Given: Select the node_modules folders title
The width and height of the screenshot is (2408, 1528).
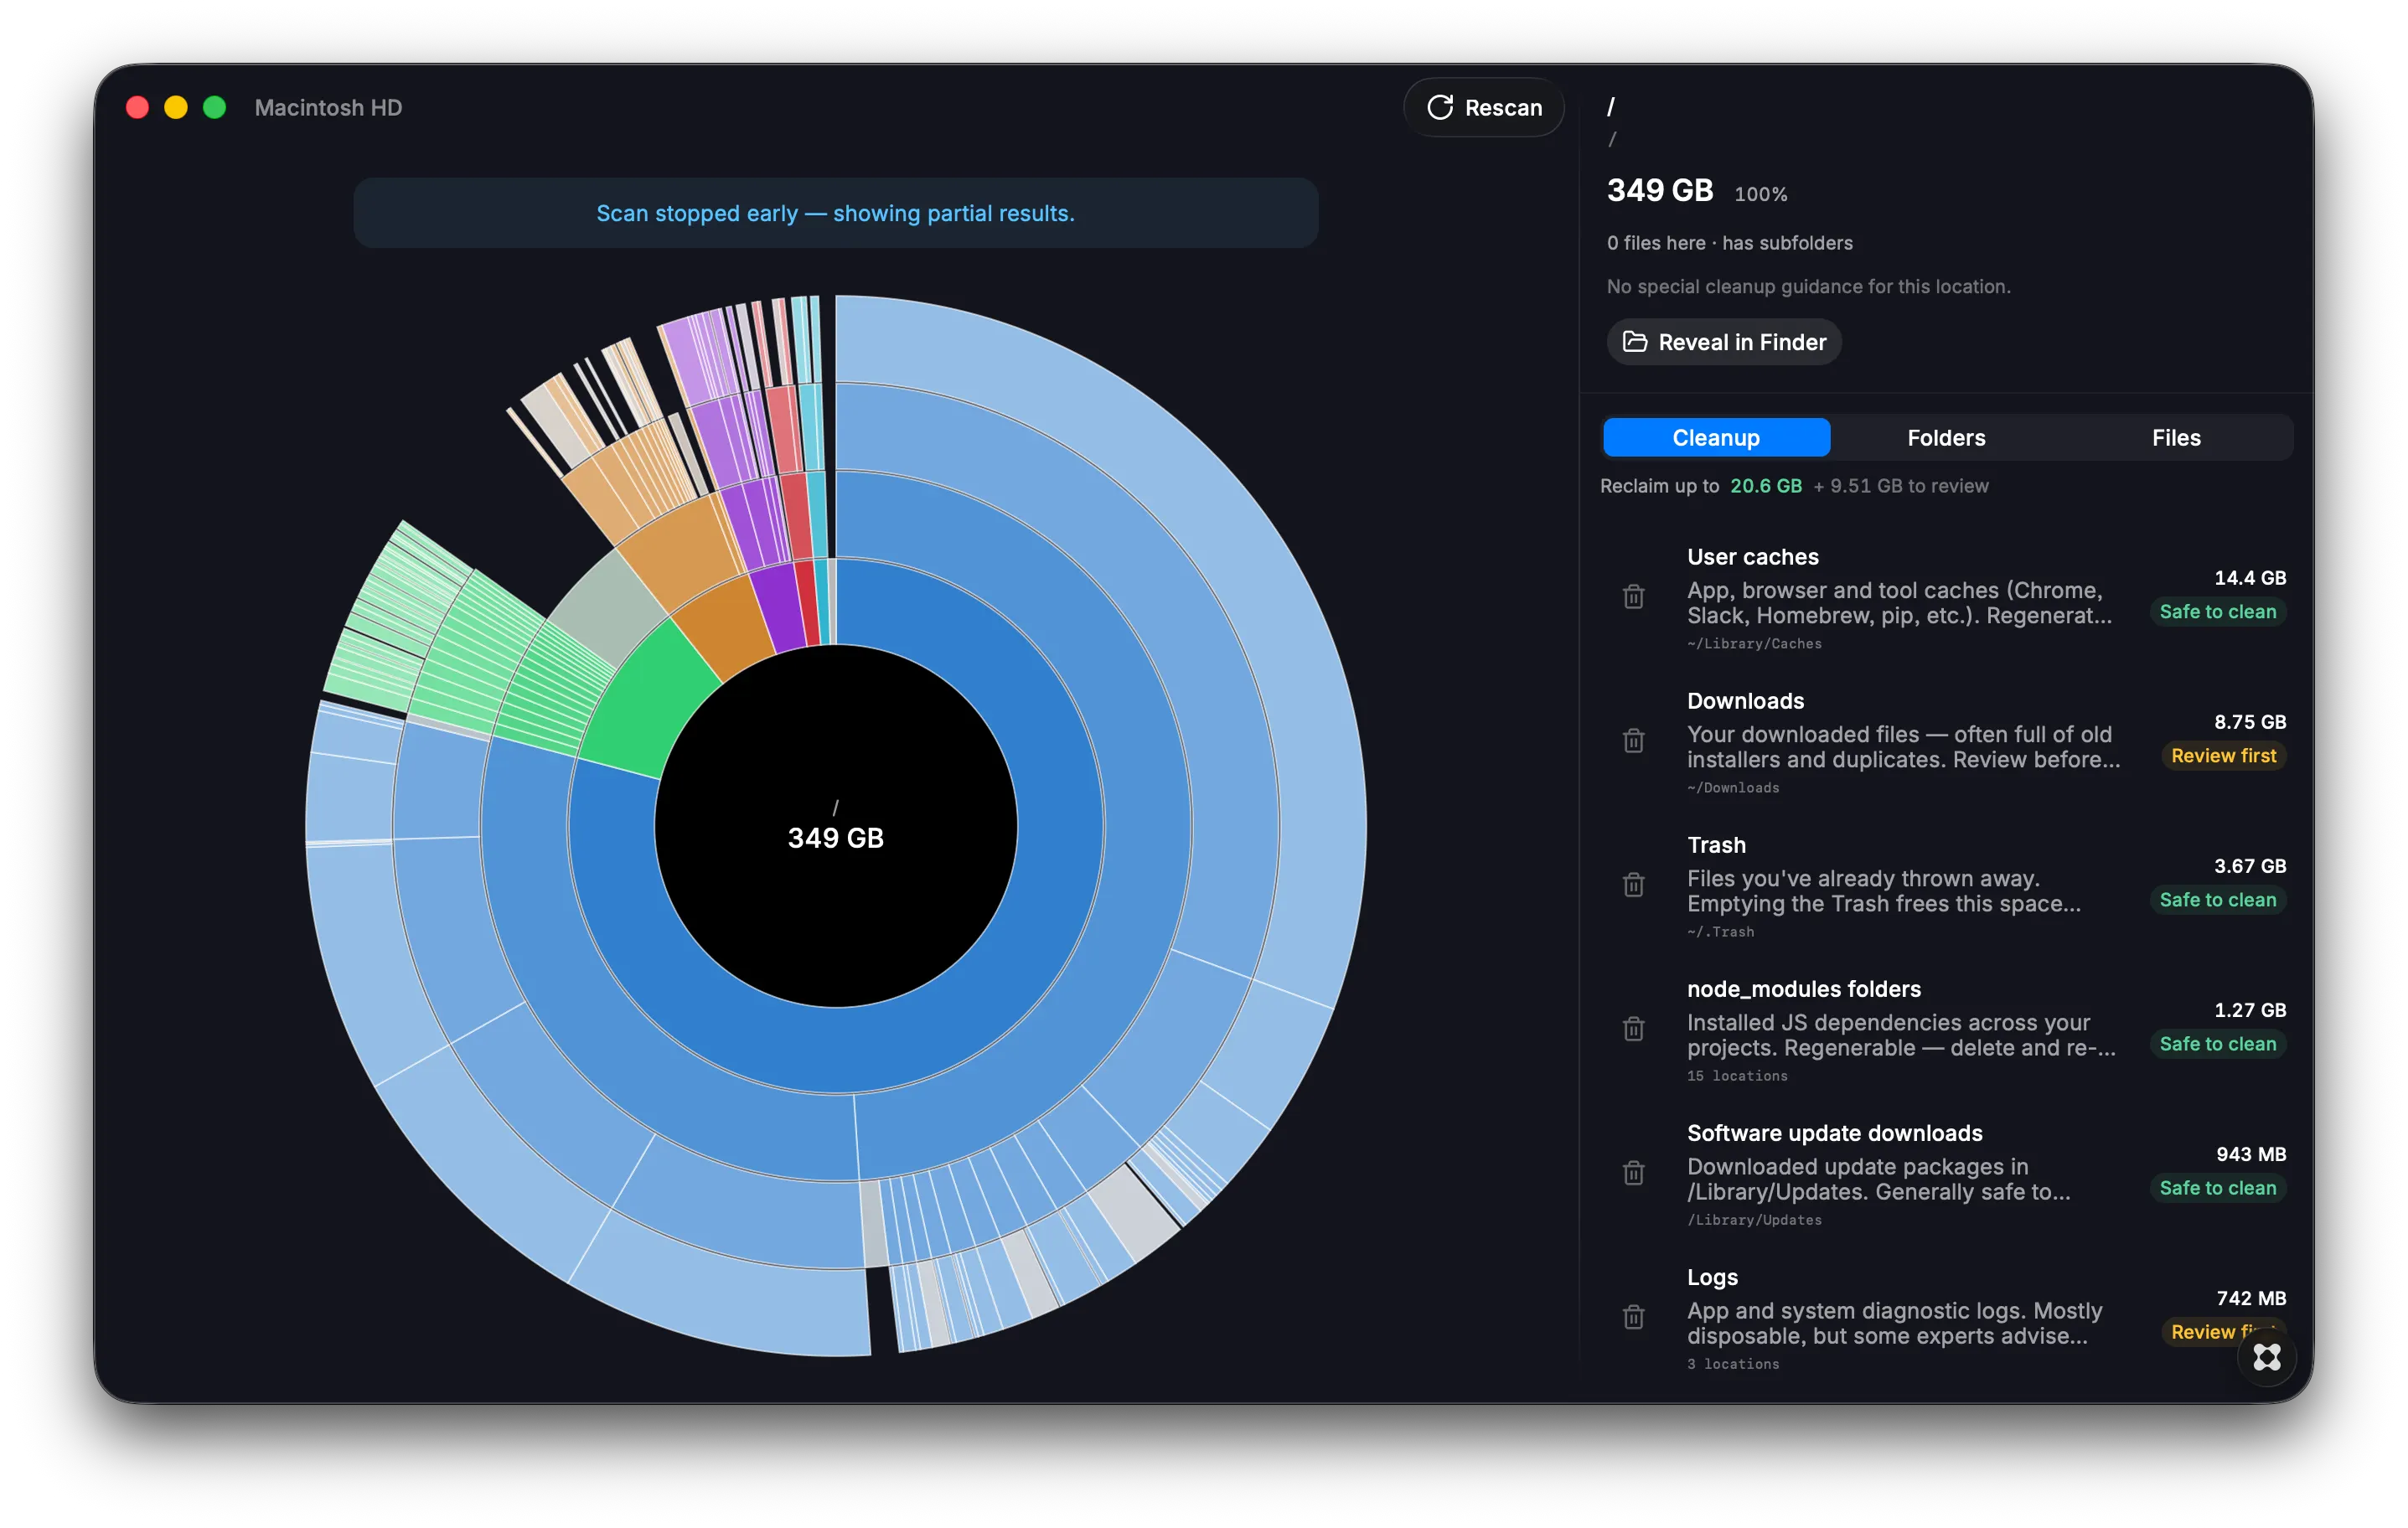Looking at the screenshot, I should tap(1803, 989).
